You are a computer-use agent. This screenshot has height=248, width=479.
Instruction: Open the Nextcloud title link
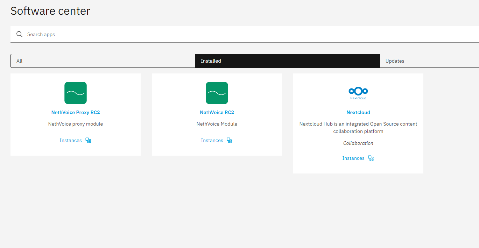click(358, 112)
